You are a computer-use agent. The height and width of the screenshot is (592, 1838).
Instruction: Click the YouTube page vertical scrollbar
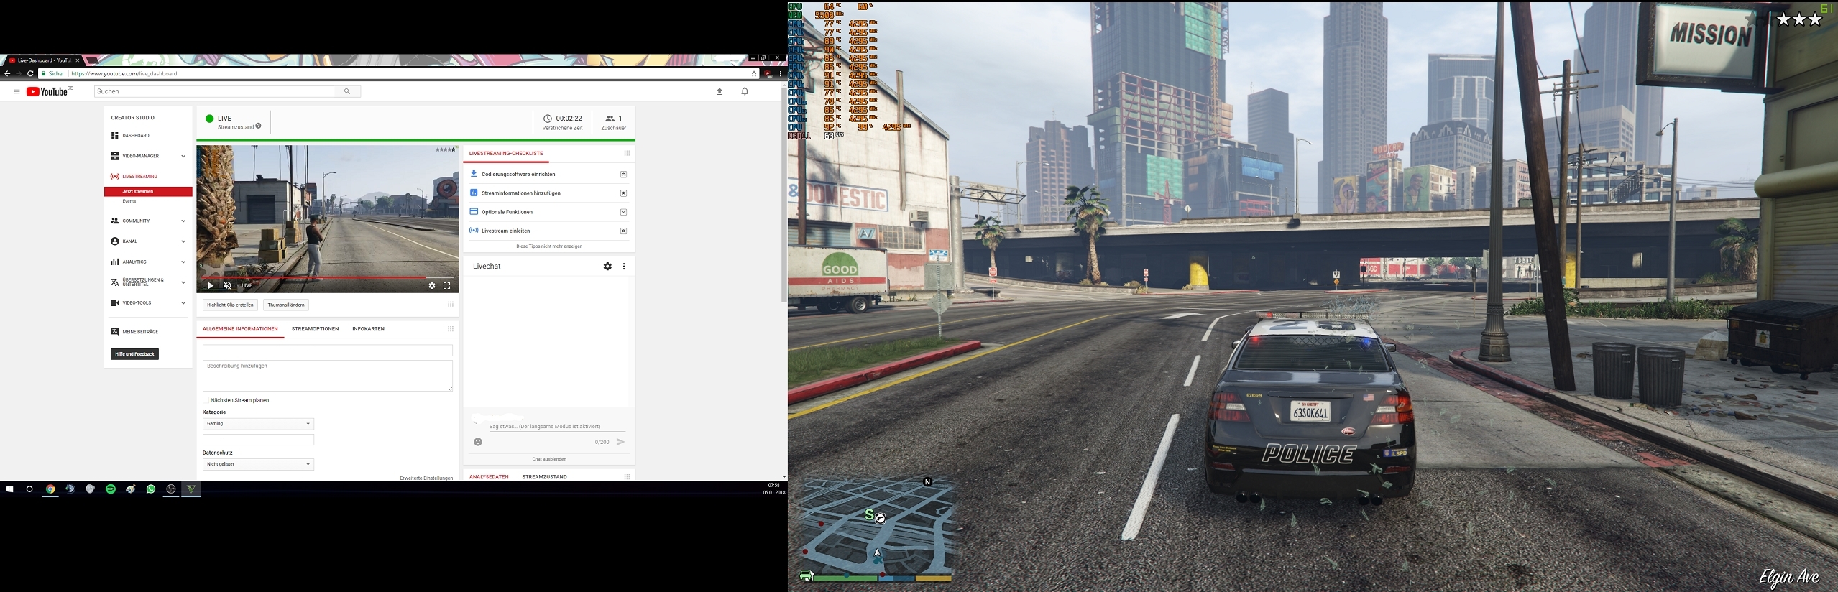784,195
